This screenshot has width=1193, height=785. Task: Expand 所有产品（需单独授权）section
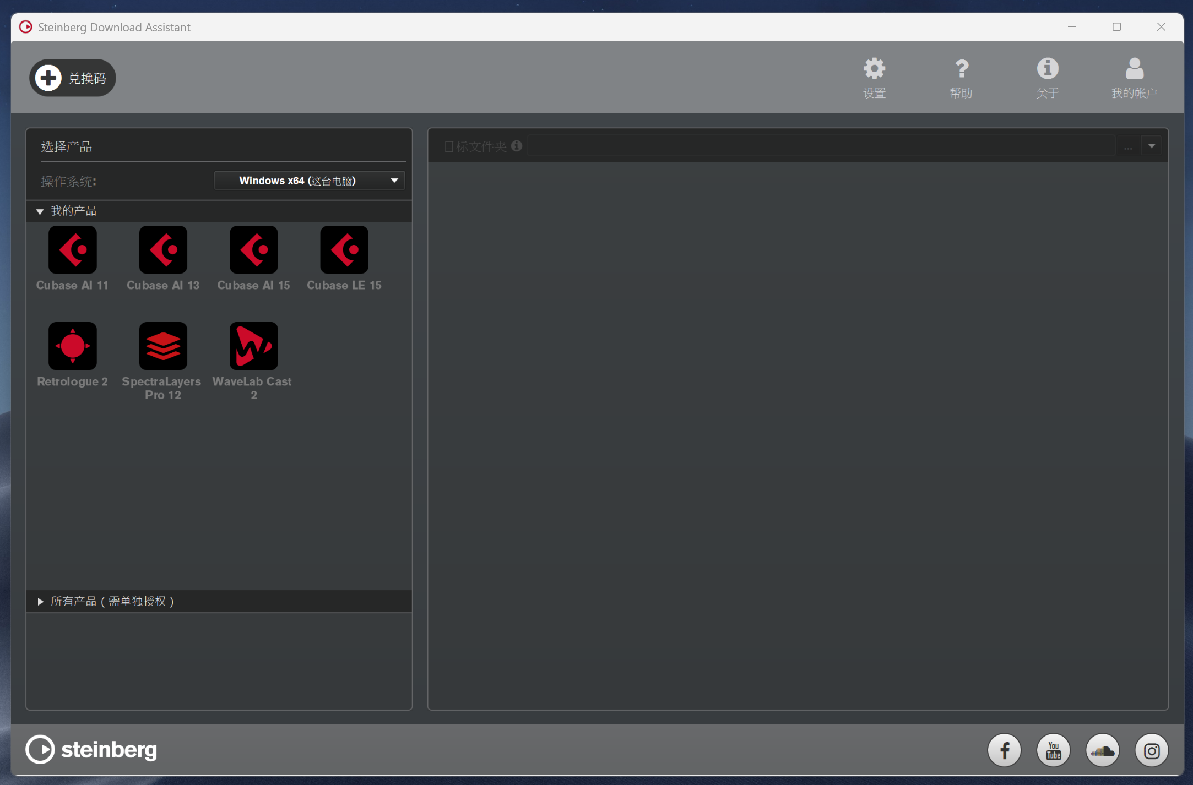(x=40, y=602)
